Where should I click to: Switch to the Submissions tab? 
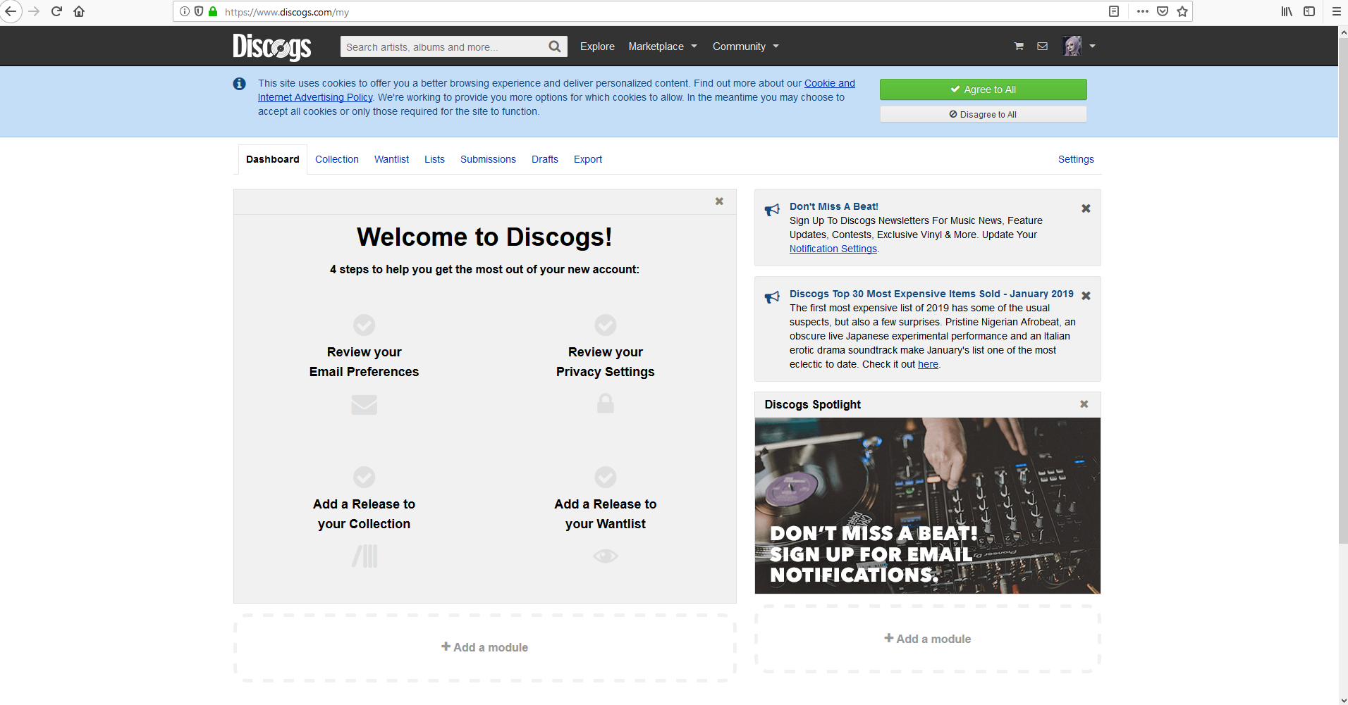pyautogui.click(x=488, y=159)
